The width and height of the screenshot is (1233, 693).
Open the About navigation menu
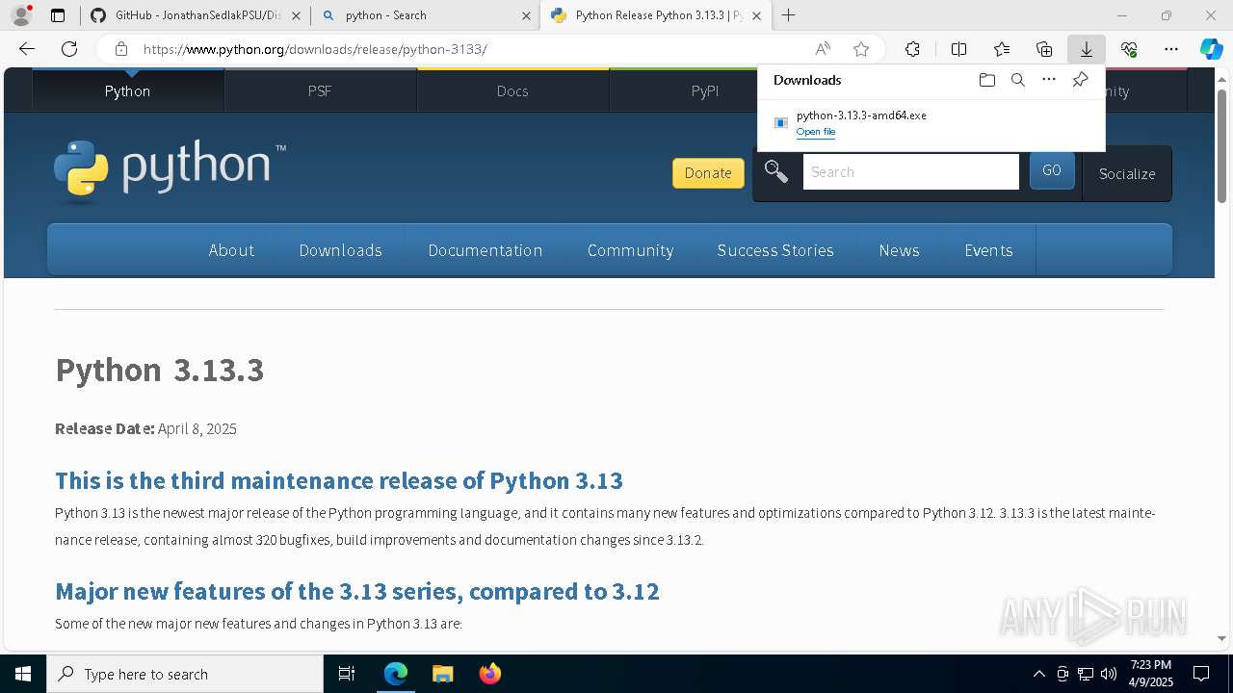[231, 250]
